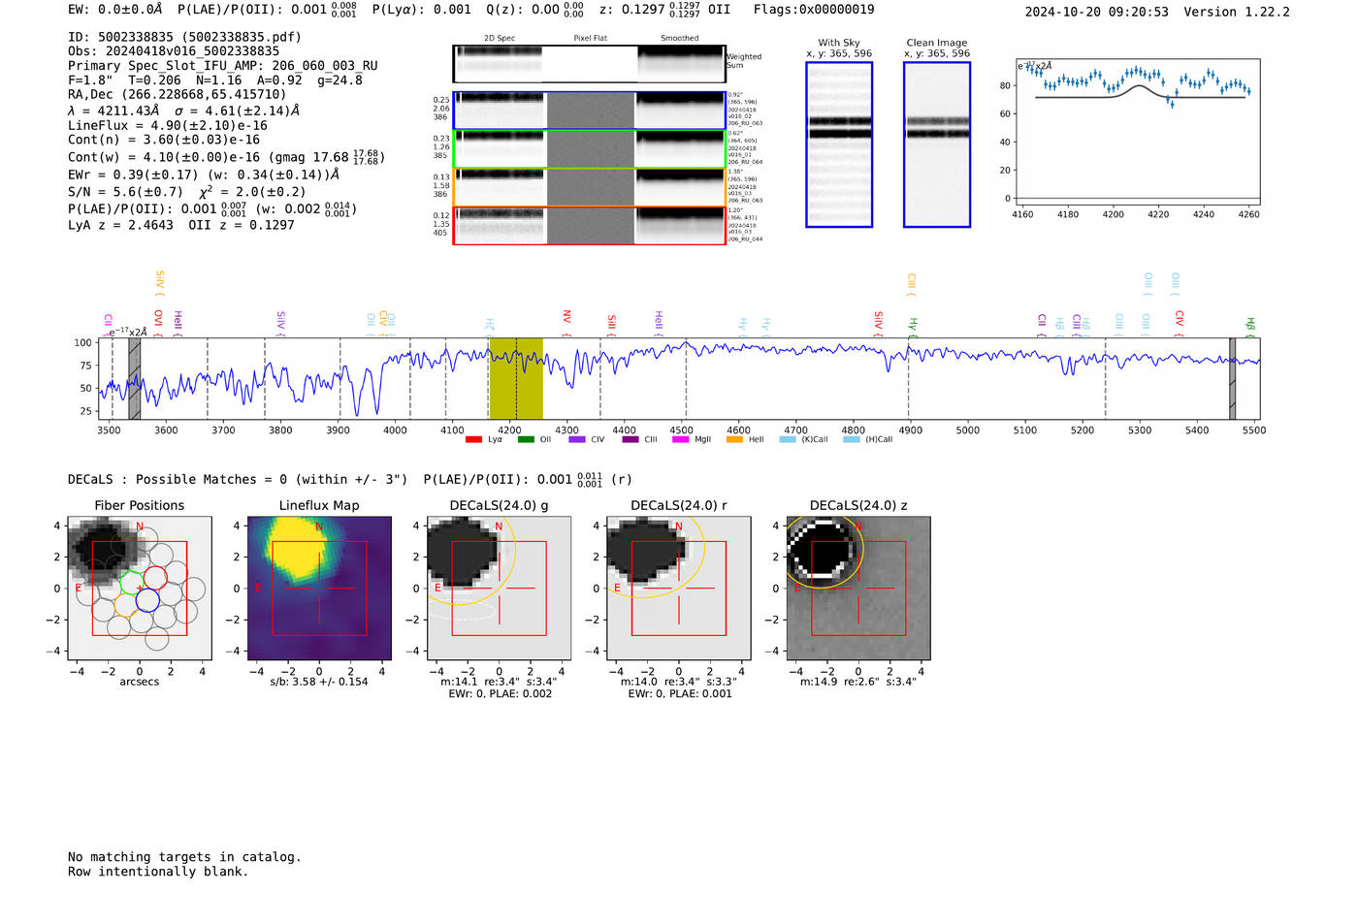Open the DECaLS(24.0) r image
Screen dimensions: 1358x924
(678, 589)
